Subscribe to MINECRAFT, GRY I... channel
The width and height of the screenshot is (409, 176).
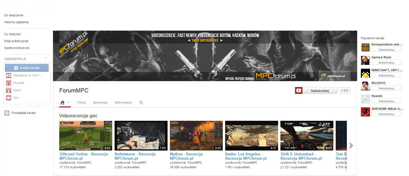(x=386, y=75)
